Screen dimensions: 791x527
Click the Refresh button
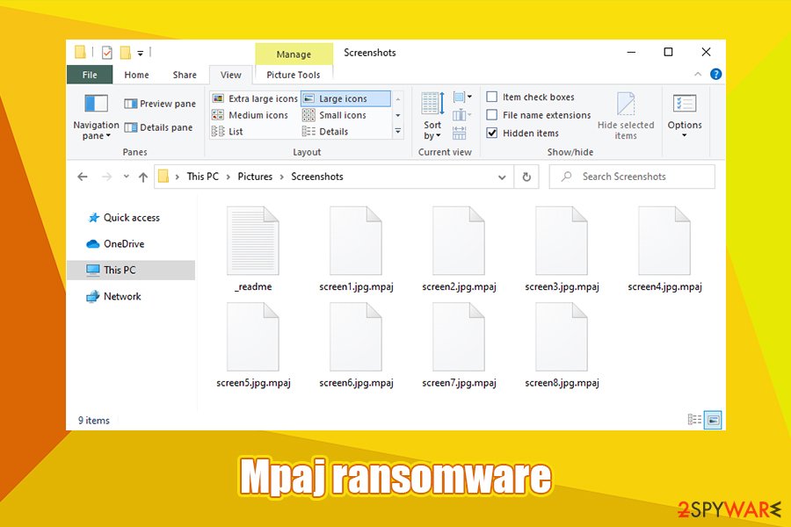(x=526, y=177)
